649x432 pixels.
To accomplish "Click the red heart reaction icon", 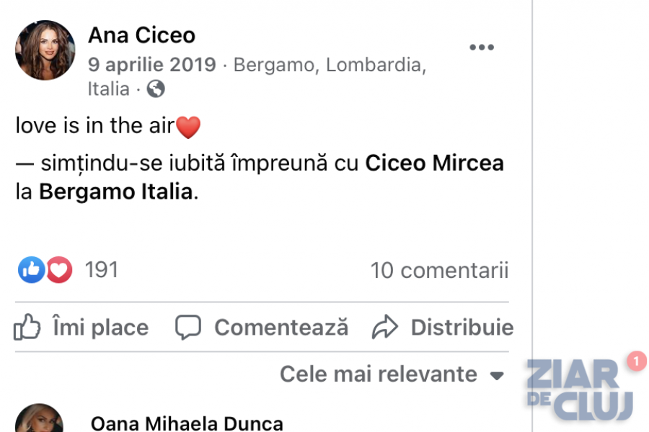I will click(x=59, y=270).
